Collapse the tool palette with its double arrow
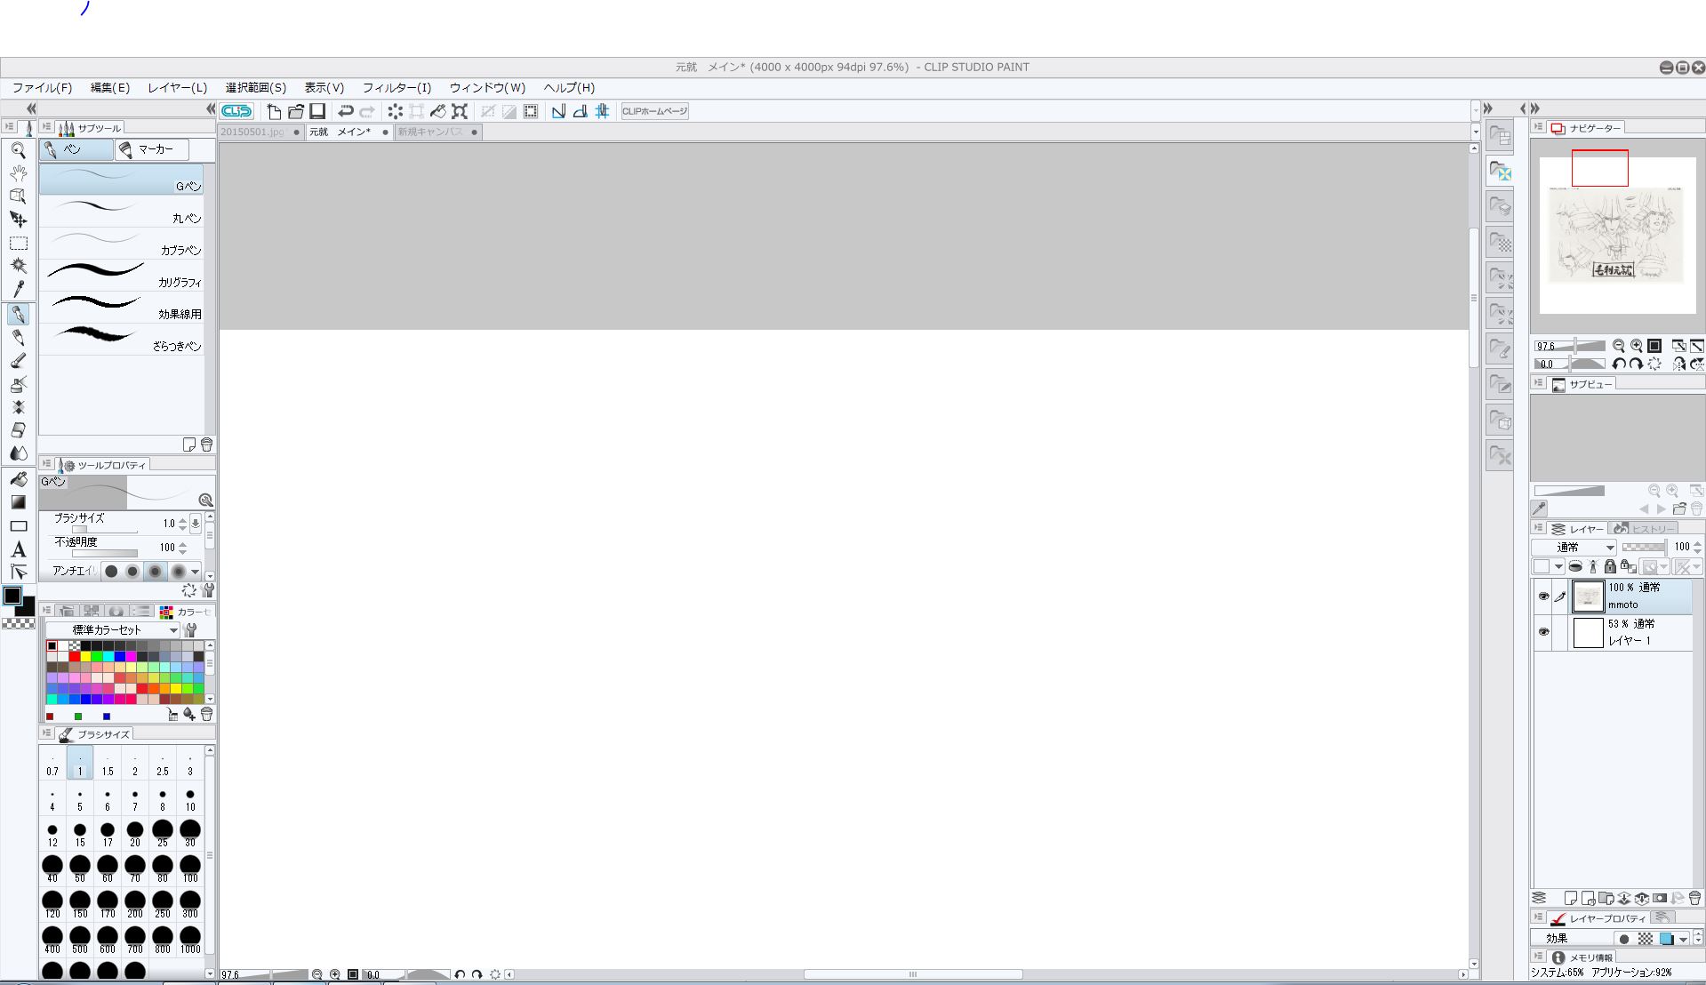This screenshot has width=1706, height=985. click(x=31, y=108)
